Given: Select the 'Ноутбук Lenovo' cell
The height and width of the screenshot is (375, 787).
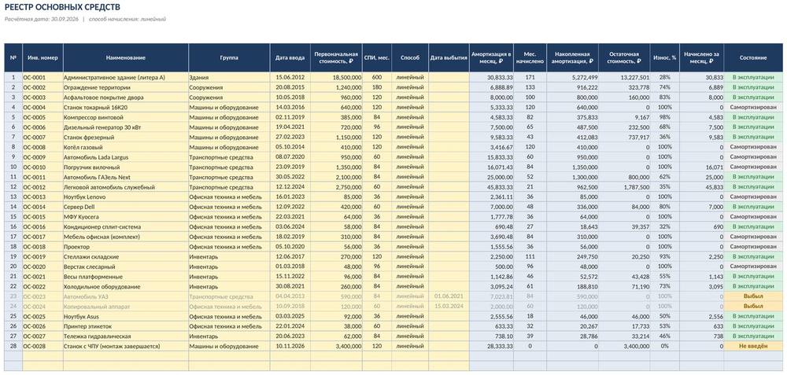Looking at the screenshot, I should [125, 197].
